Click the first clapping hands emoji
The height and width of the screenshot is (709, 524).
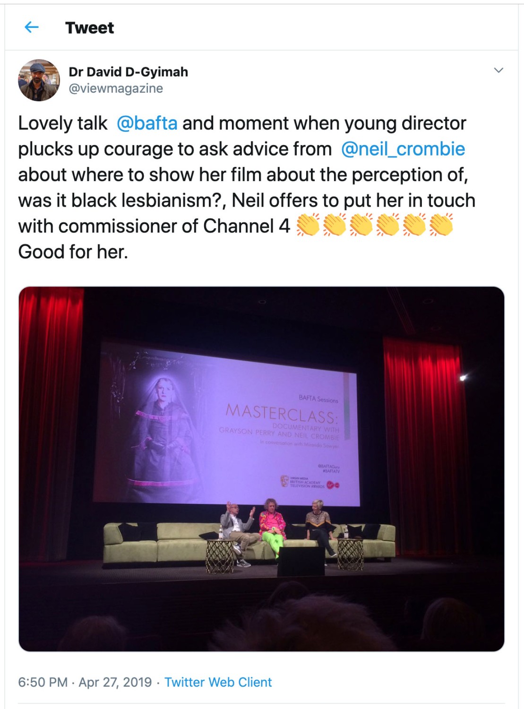(x=308, y=225)
